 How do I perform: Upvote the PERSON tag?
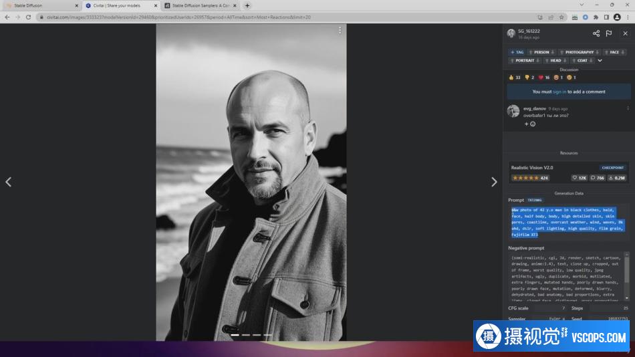tap(531, 52)
